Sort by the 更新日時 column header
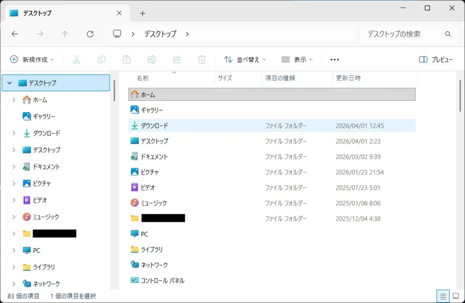Image resolution: width=465 pixels, height=303 pixels. pos(348,78)
